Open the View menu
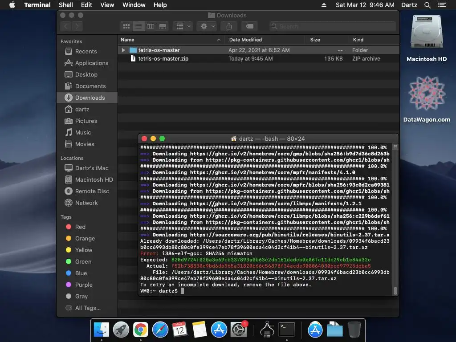The image size is (456, 342). coord(107,5)
